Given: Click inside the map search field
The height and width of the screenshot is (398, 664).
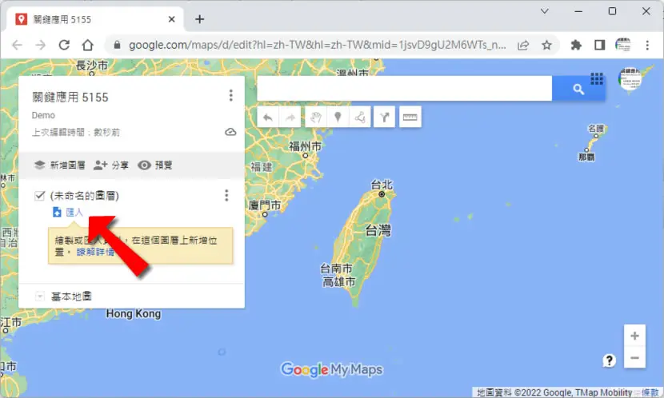Looking at the screenshot, I should [405, 89].
